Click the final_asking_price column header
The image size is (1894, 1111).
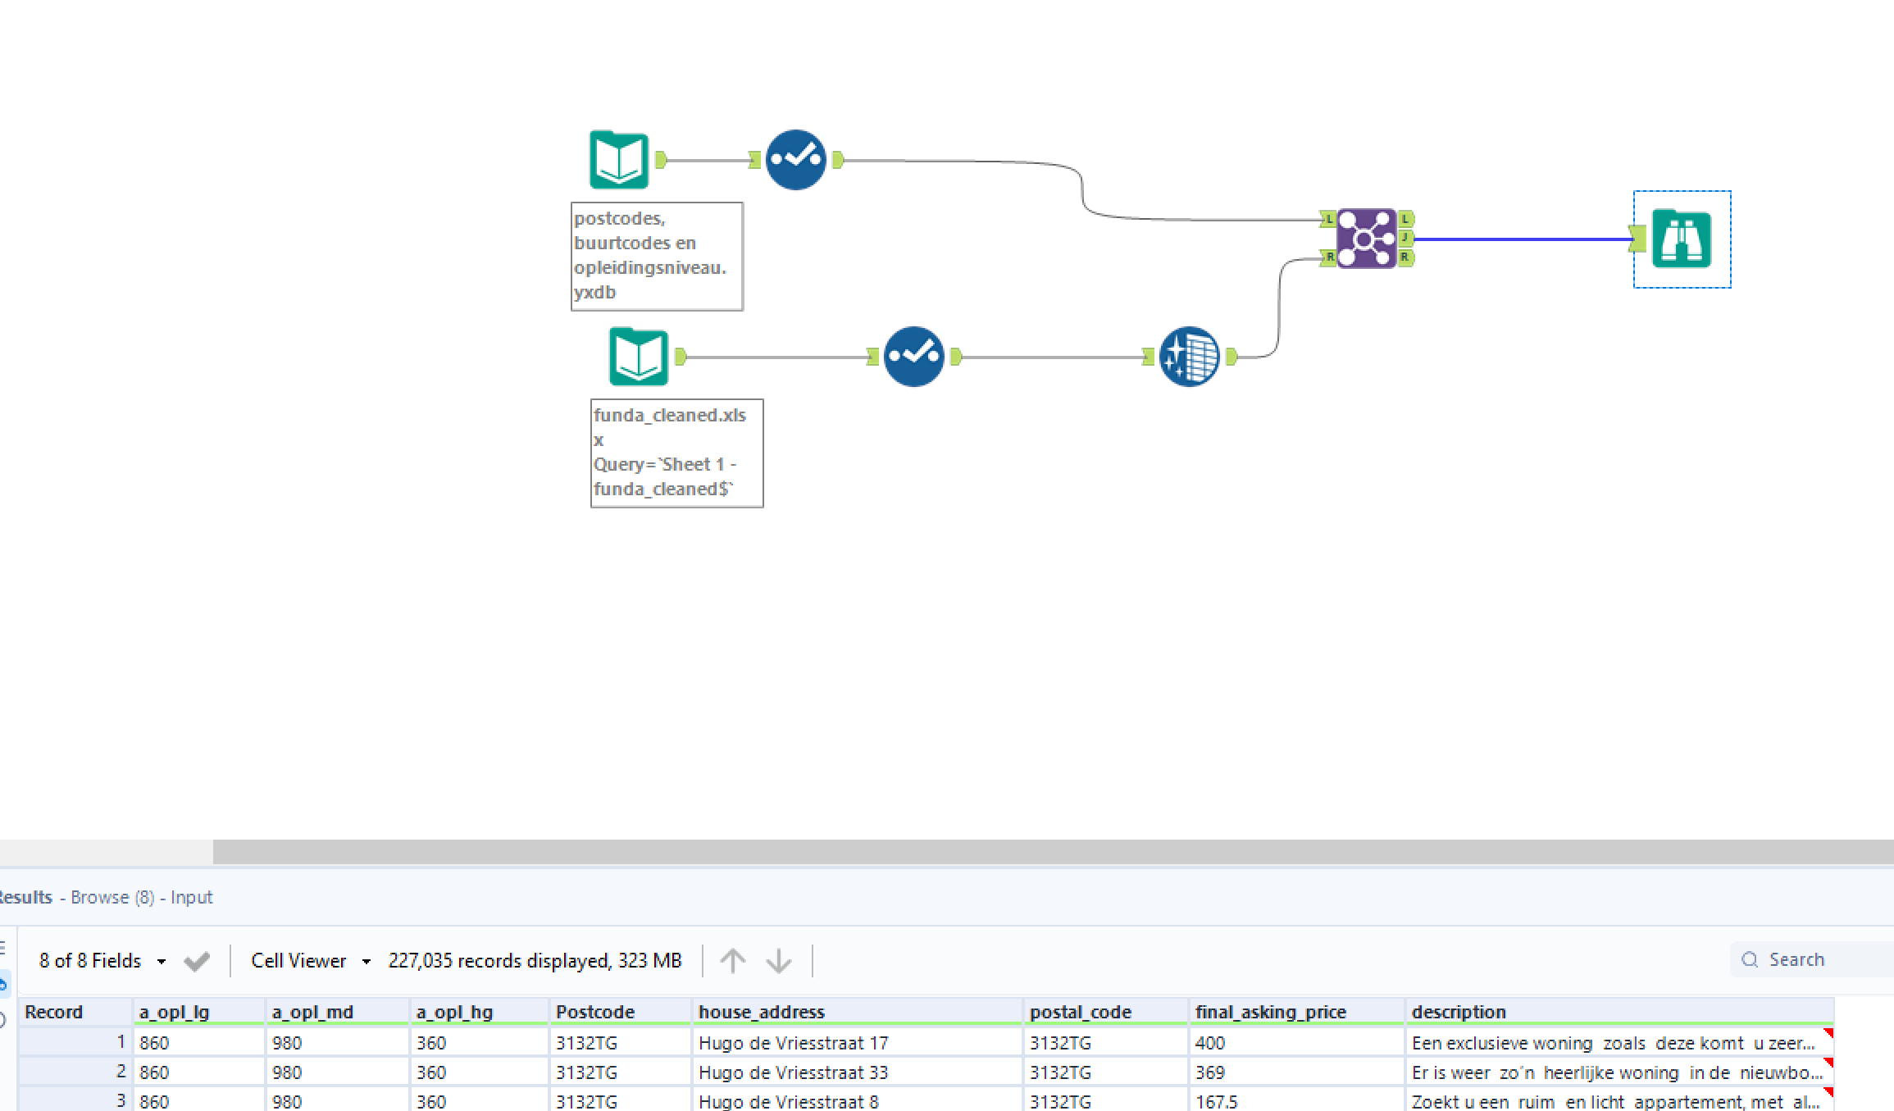click(x=1297, y=1012)
